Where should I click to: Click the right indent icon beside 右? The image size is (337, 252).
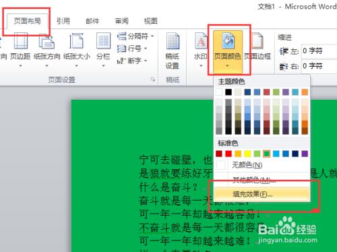click(284, 67)
